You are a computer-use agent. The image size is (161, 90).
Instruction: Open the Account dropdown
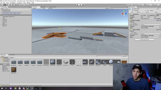141,5
